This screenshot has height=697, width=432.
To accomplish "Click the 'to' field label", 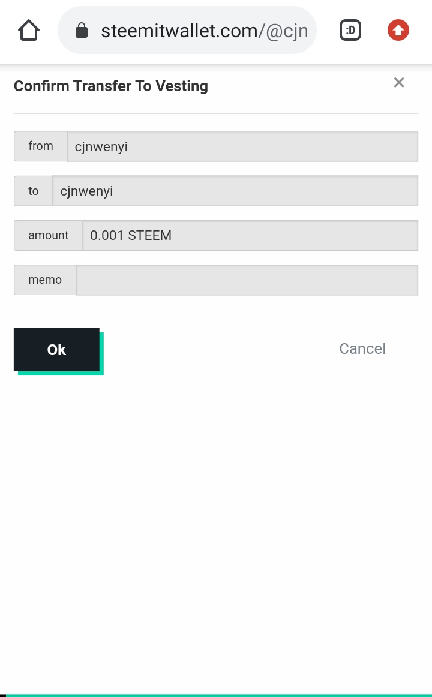I will 34,191.
